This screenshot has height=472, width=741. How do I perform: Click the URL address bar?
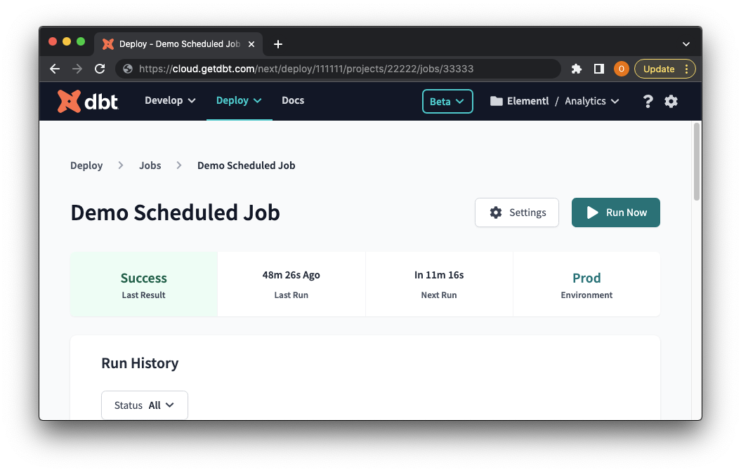[337, 69]
